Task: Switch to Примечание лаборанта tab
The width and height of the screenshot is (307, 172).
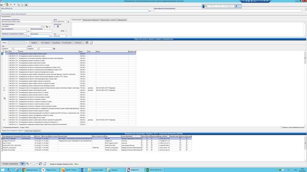Action: click(x=91, y=20)
